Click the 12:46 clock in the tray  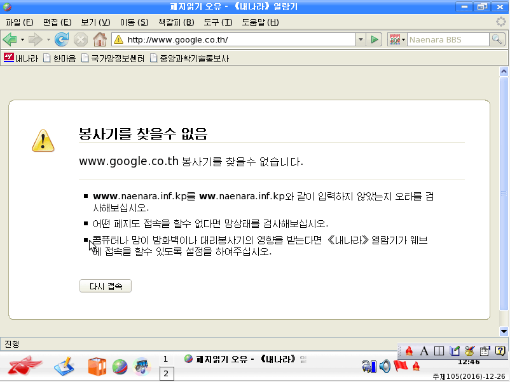(x=469, y=362)
